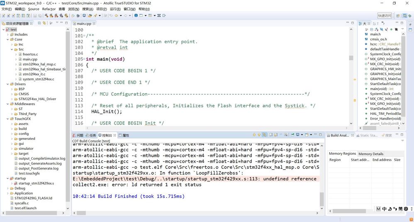Switch to the 任务 tab
Image resolution: width=414 pixels, height=222 pixels.
[x=90, y=135]
